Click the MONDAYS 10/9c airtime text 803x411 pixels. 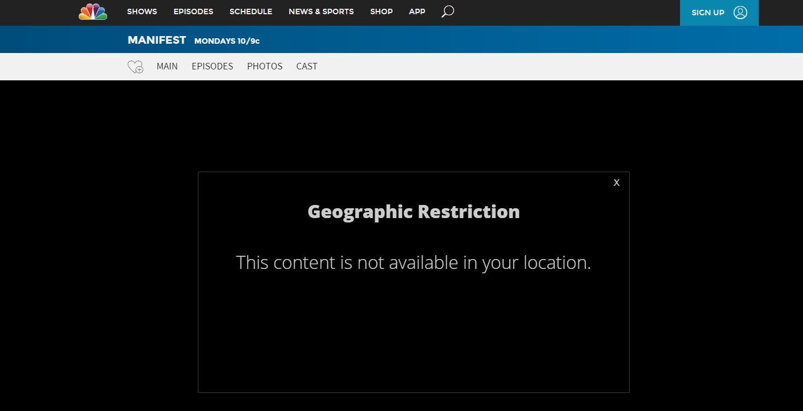tap(227, 41)
